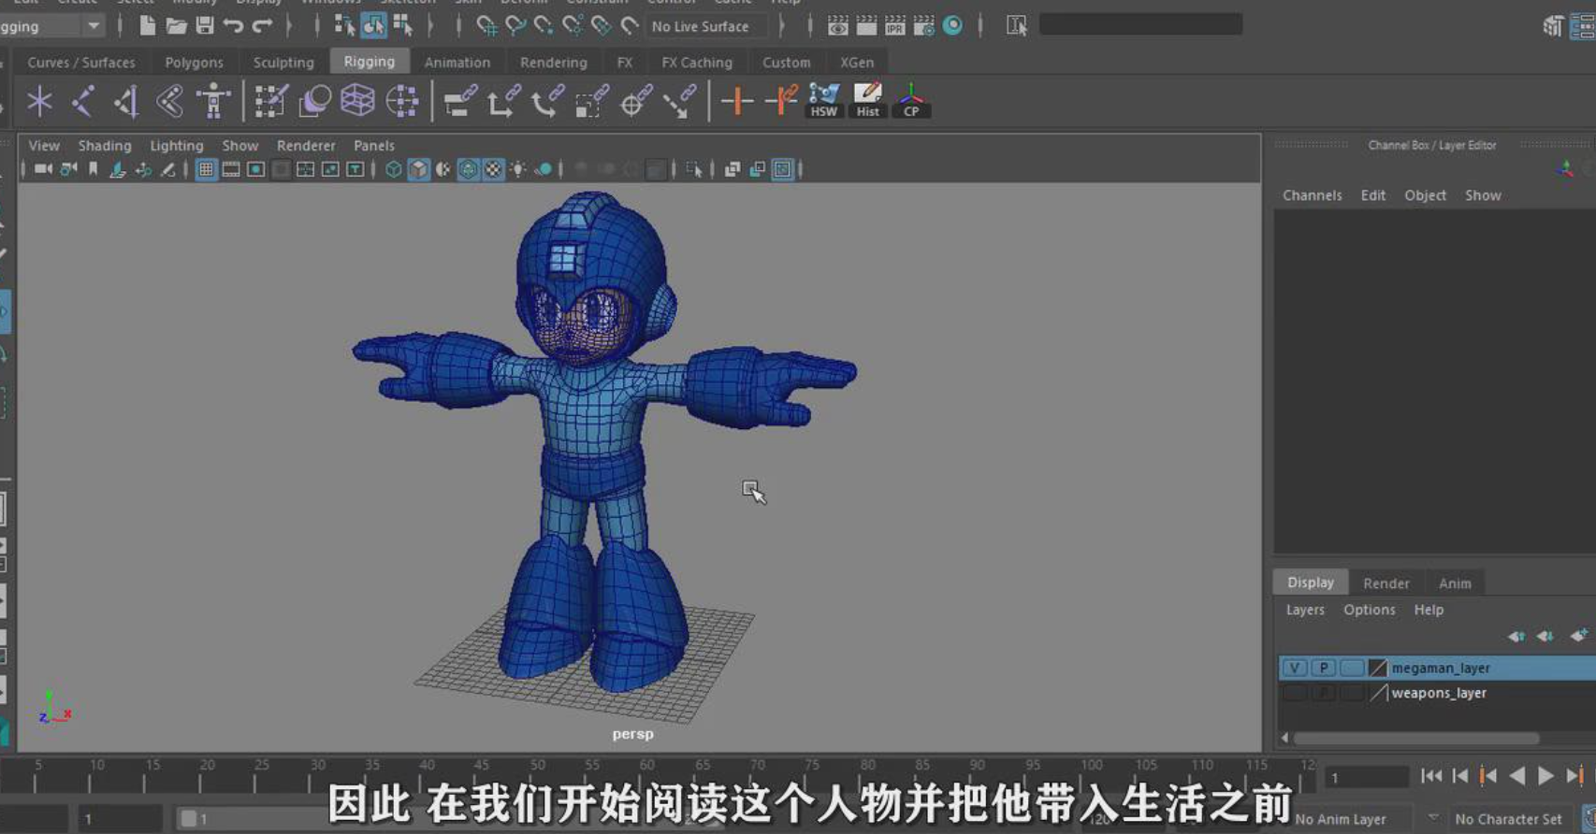Screen dimensions: 1596x834
Task: Click the megaman_layer color swatch
Action: [x=1377, y=668]
